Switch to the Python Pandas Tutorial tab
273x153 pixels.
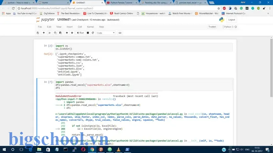click(x=122, y=3)
